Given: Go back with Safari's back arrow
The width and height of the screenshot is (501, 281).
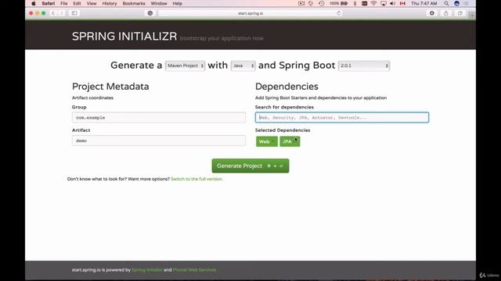Looking at the screenshot, I should [x=53, y=13].
